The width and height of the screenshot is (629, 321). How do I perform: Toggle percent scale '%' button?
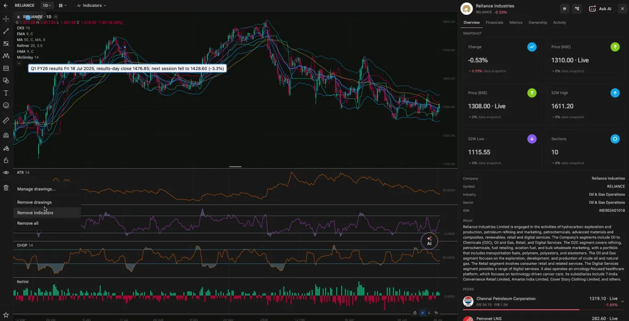[436, 312]
